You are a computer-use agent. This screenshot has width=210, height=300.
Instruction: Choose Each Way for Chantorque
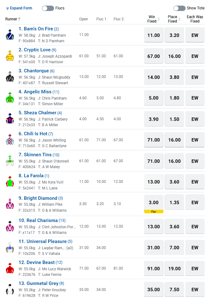[x=195, y=77]
